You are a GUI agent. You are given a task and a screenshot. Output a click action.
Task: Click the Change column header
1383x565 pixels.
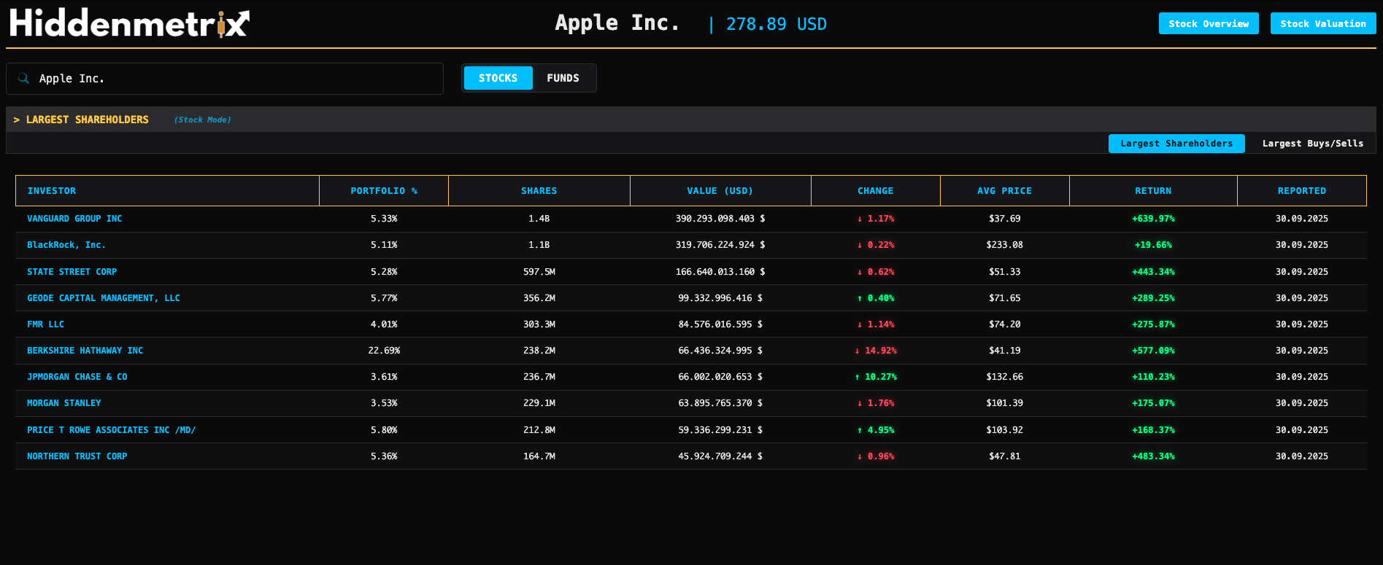pyautogui.click(x=875, y=191)
